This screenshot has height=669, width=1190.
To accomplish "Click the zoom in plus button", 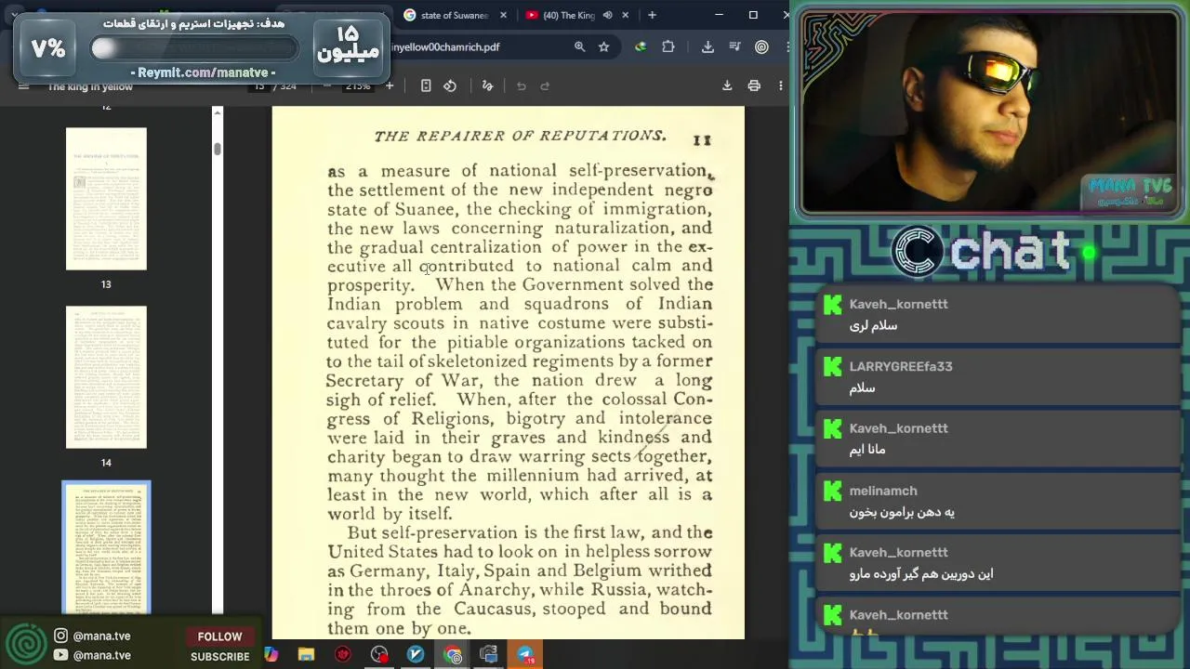I will (390, 85).
